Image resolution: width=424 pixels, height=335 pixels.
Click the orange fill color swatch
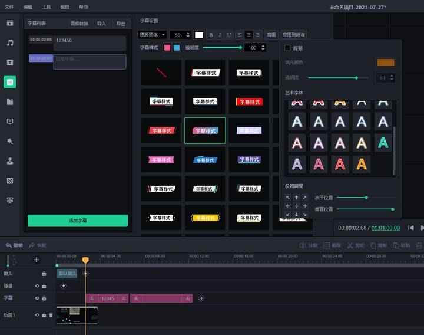386,63
